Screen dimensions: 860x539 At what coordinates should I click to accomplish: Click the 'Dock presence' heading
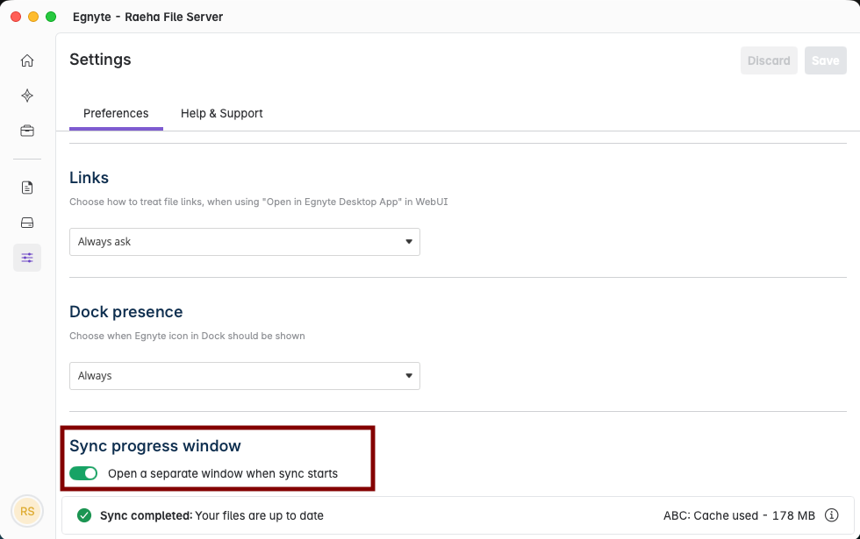coord(126,312)
